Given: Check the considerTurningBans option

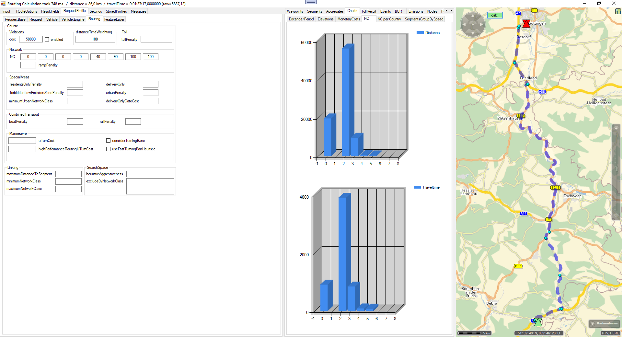Looking at the screenshot, I should pyautogui.click(x=109, y=141).
